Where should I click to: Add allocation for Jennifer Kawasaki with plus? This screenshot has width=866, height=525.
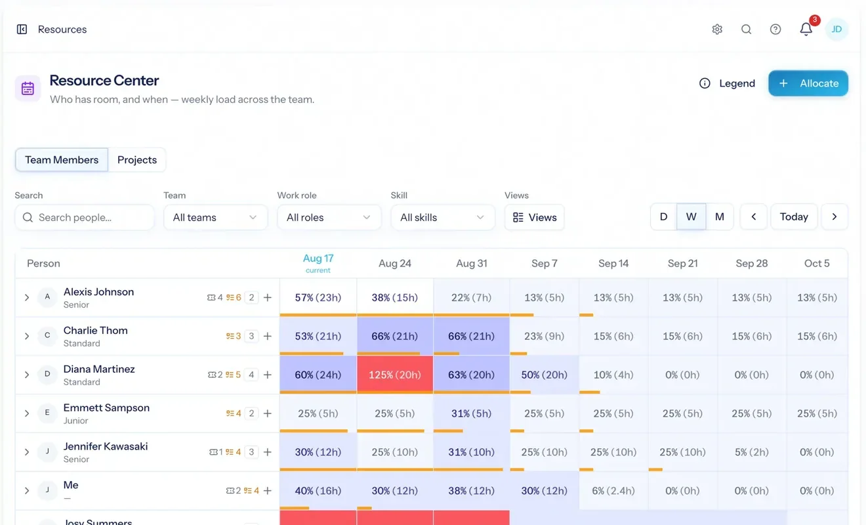tap(268, 452)
